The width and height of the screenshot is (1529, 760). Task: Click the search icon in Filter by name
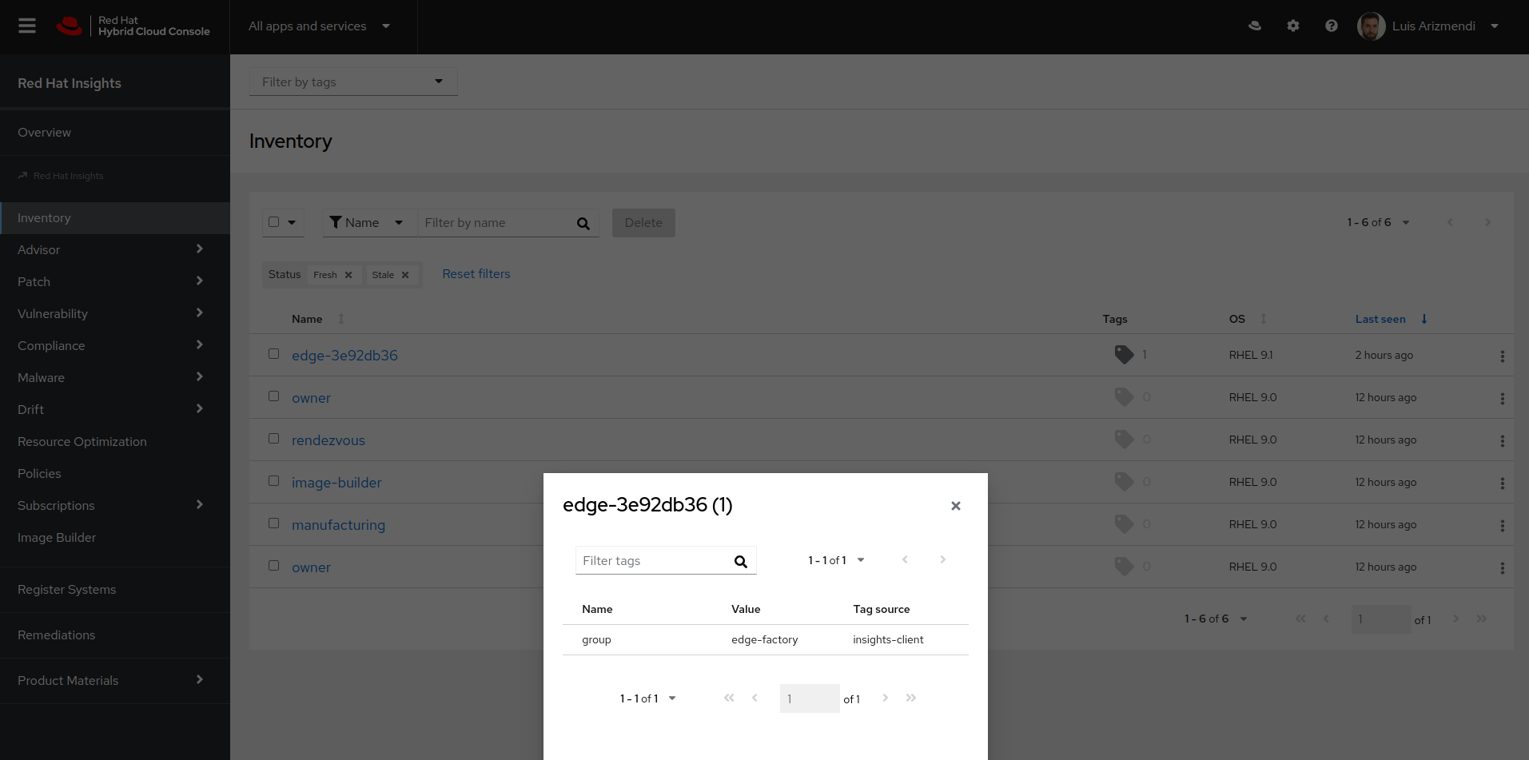tap(583, 224)
